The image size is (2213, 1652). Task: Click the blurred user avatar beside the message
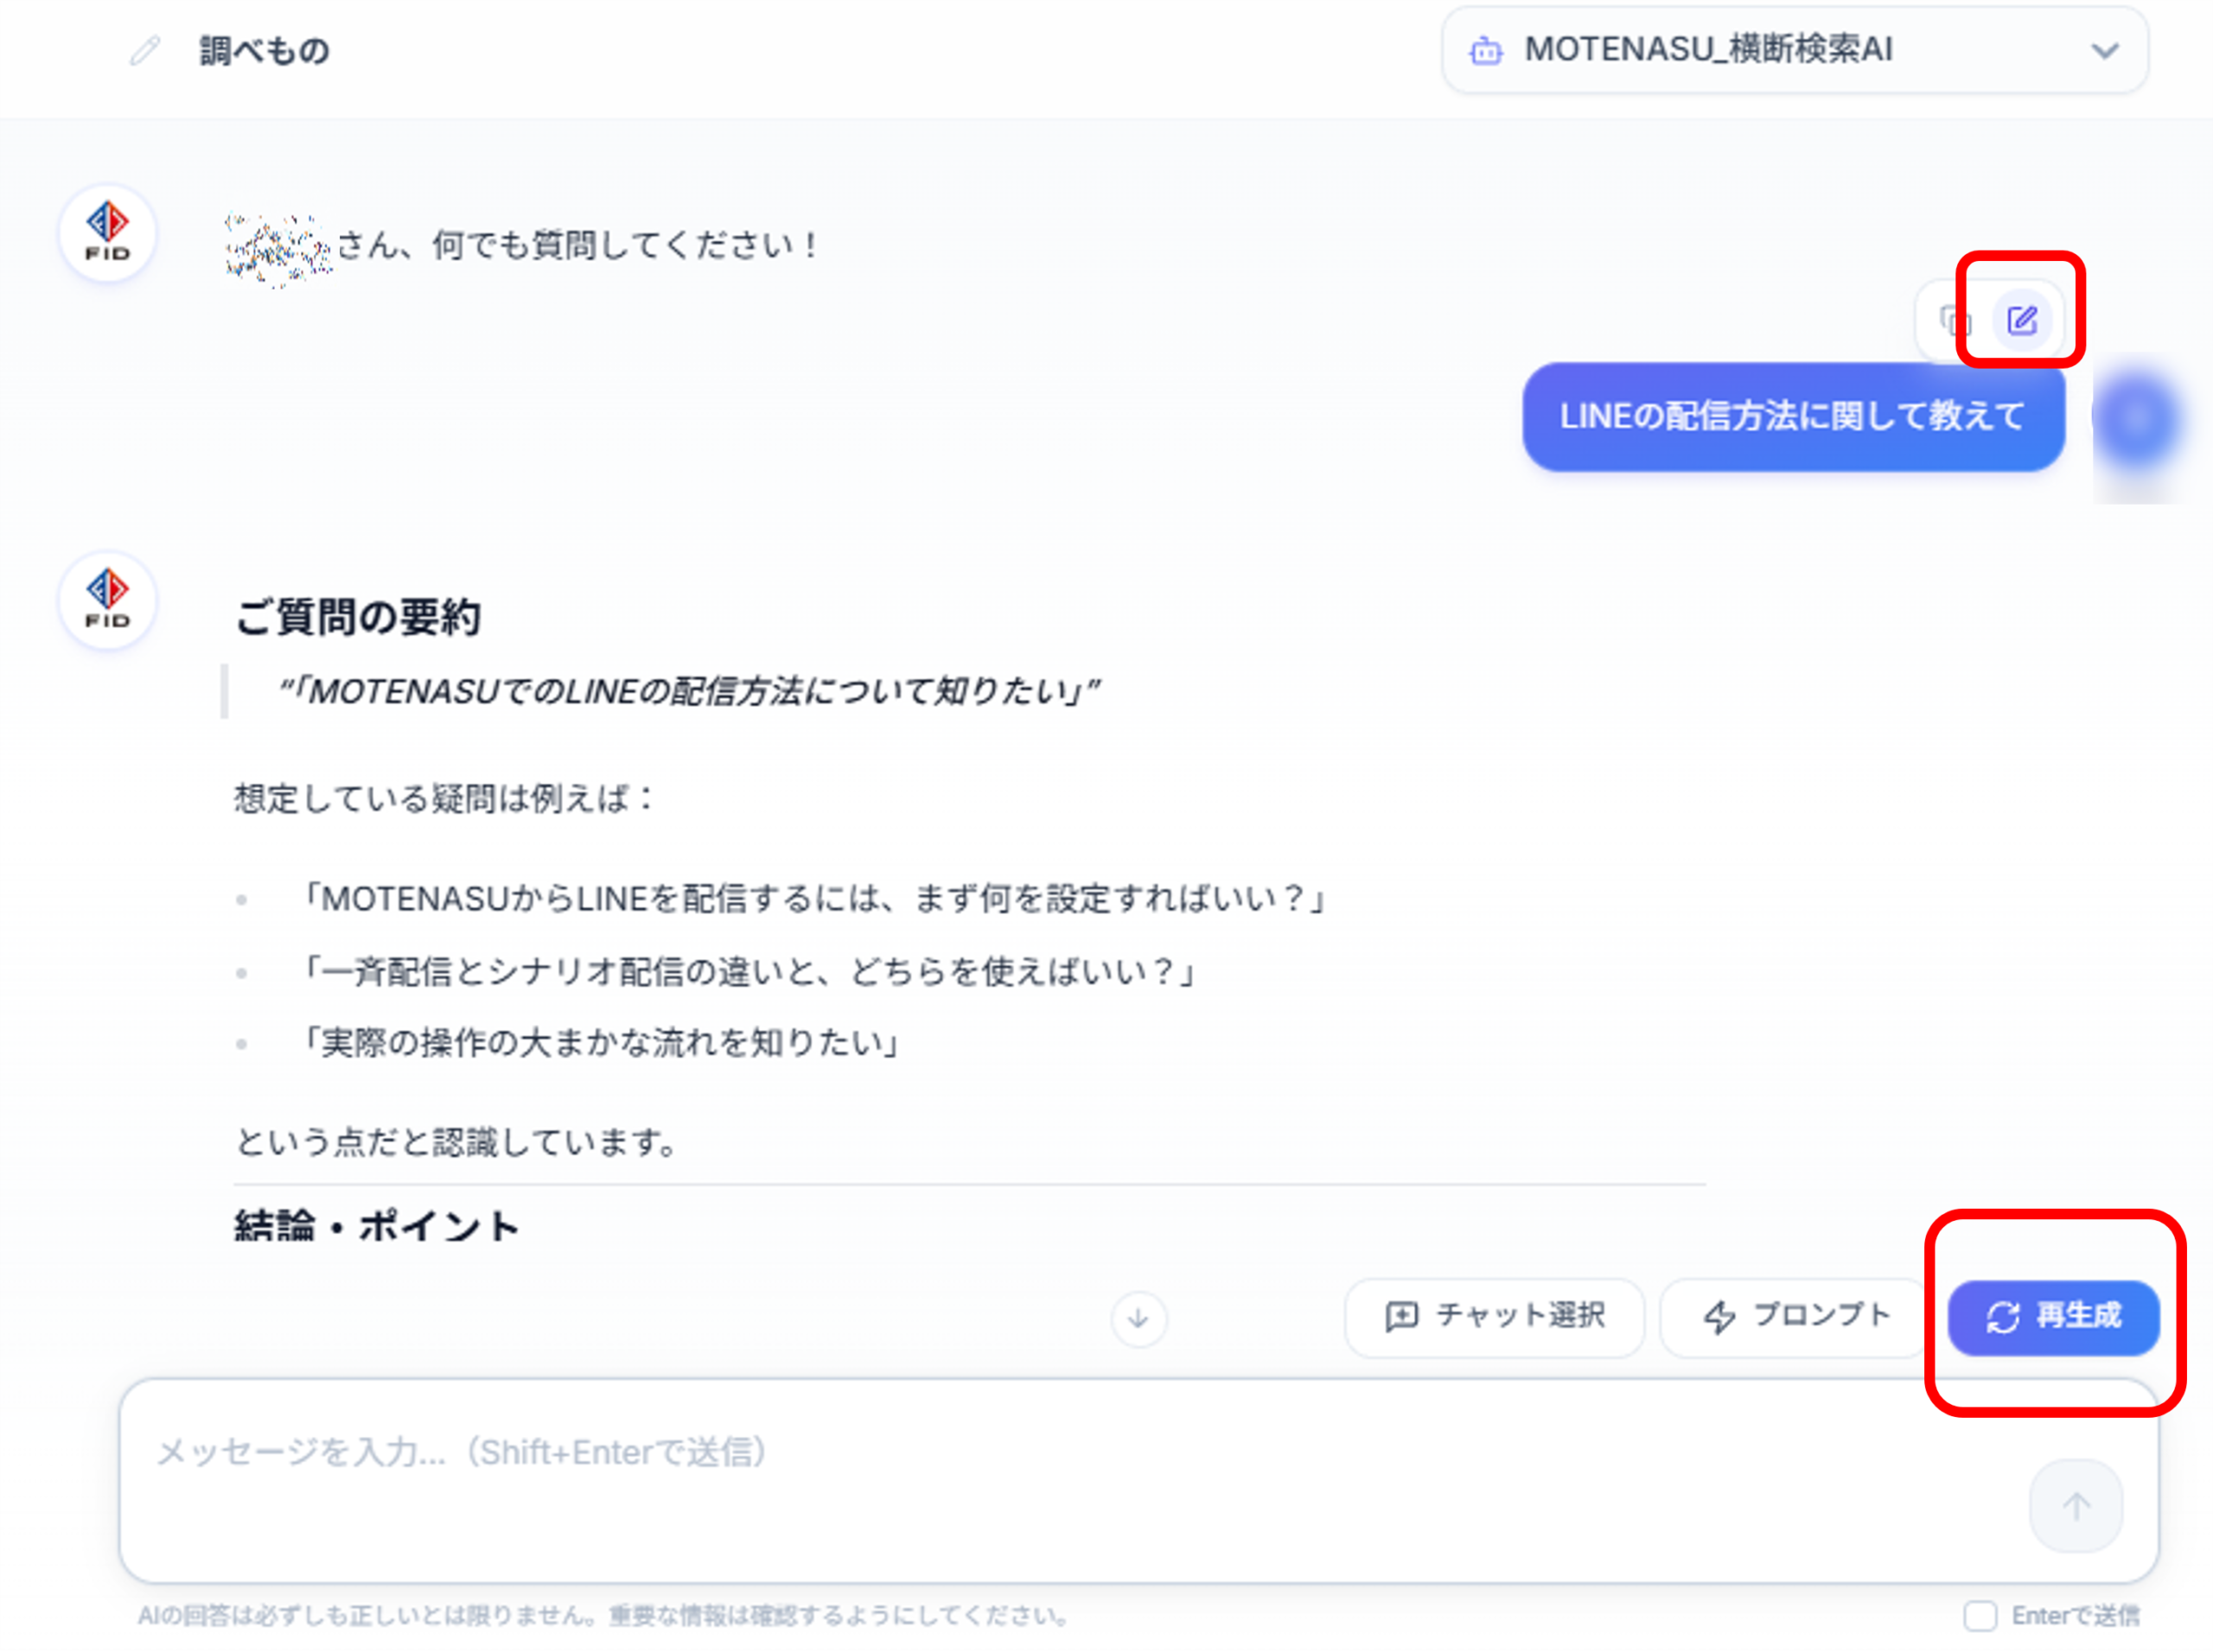[x=2136, y=420]
